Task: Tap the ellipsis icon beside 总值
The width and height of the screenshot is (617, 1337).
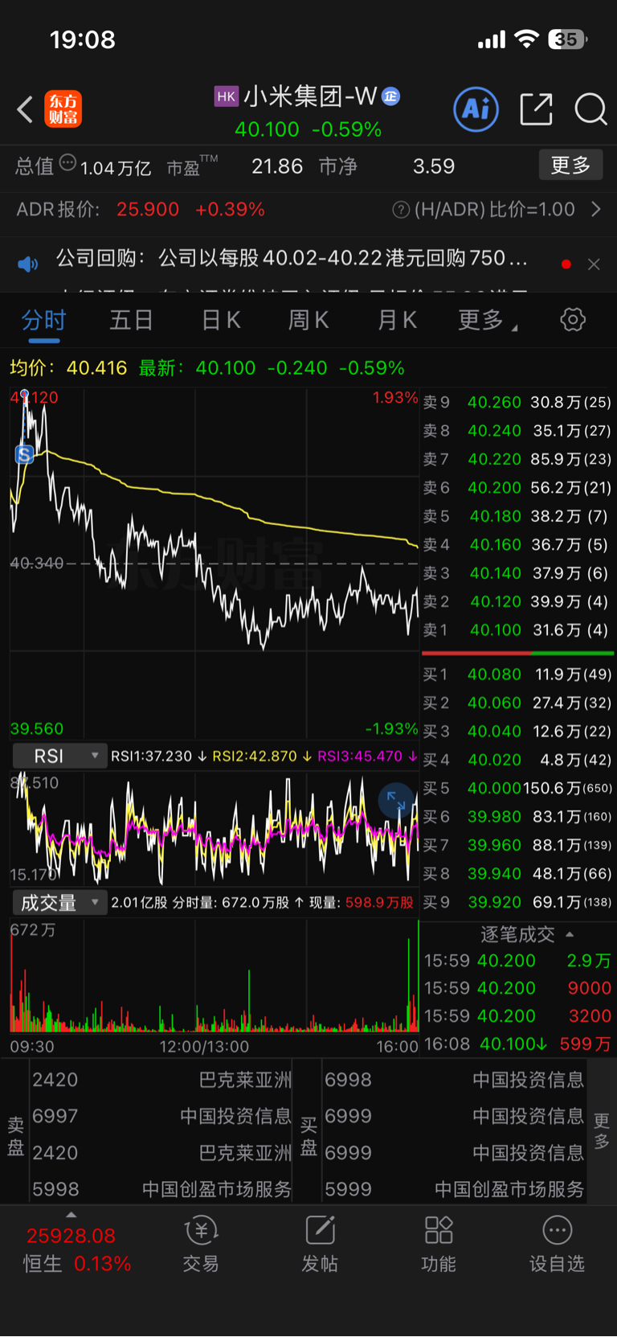Action: click(67, 162)
